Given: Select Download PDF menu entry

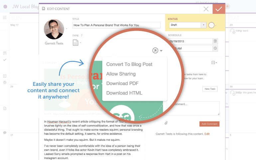Looking at the screenshot, I should [122, 83].
